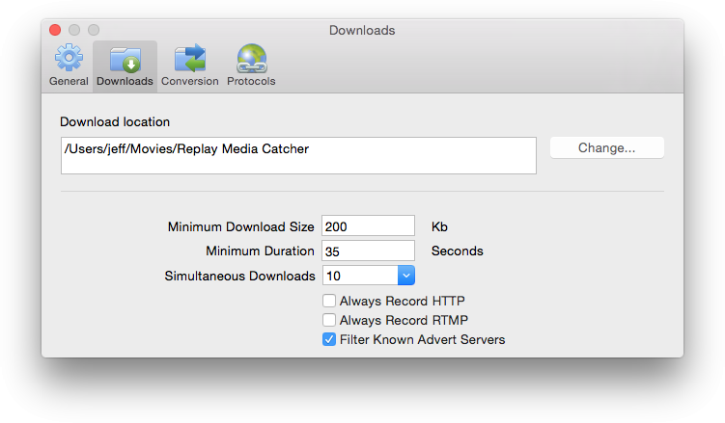Click the 'Download location' label
This screenshot has height=423, width=725.
pos(115,121)
